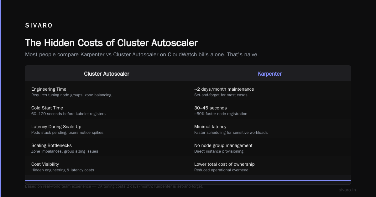Screen dimensions: 376x197
Task: Click the footnote 'Based on real-world team experience'
Action: pyautogui.click(x=114, y=186)
